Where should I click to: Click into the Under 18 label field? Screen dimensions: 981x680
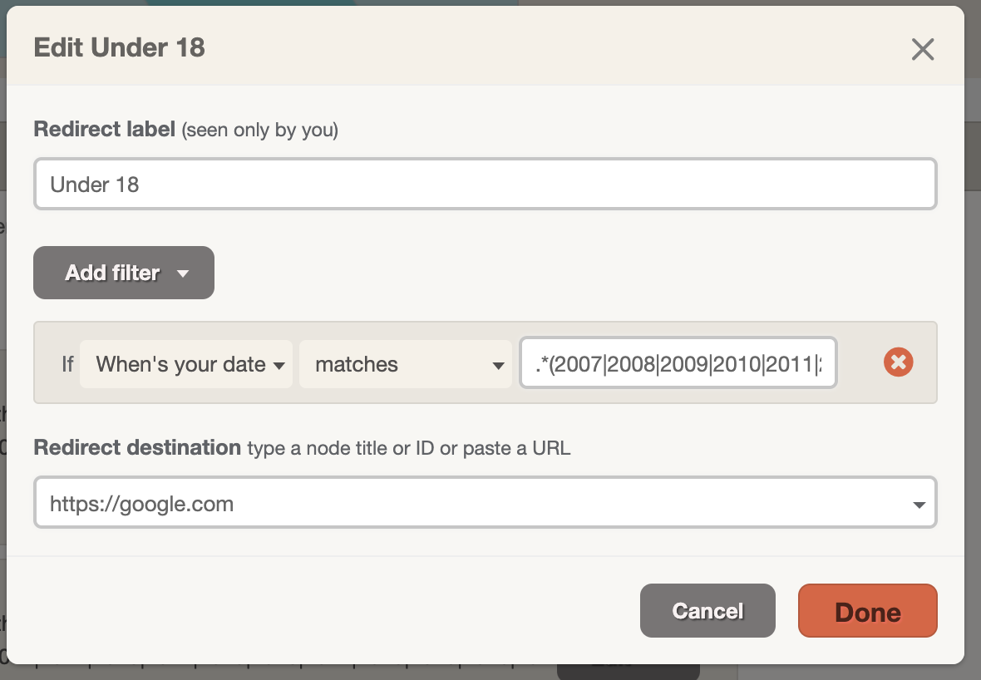(x=485, y=184)
